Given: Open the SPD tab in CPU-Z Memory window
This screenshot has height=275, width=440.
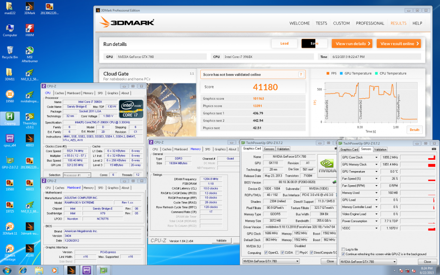Looking at the screenshot, I should 207,149.
